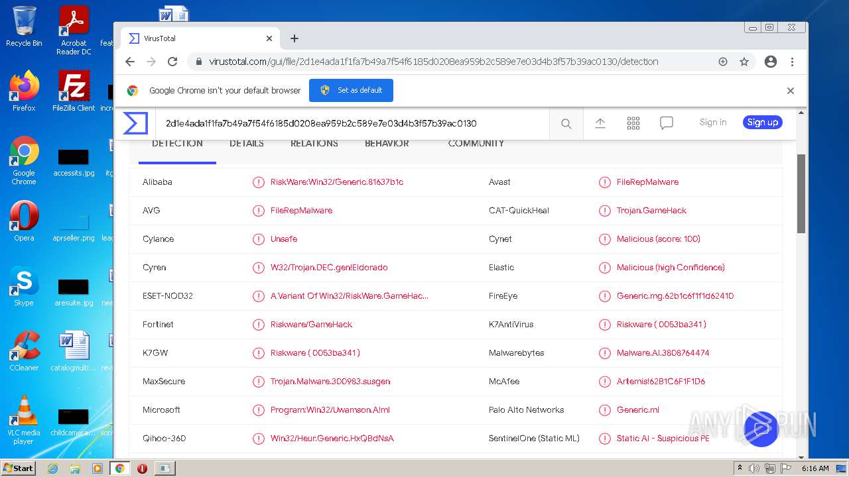Open the comments speech bubble icon

(667, 123)
